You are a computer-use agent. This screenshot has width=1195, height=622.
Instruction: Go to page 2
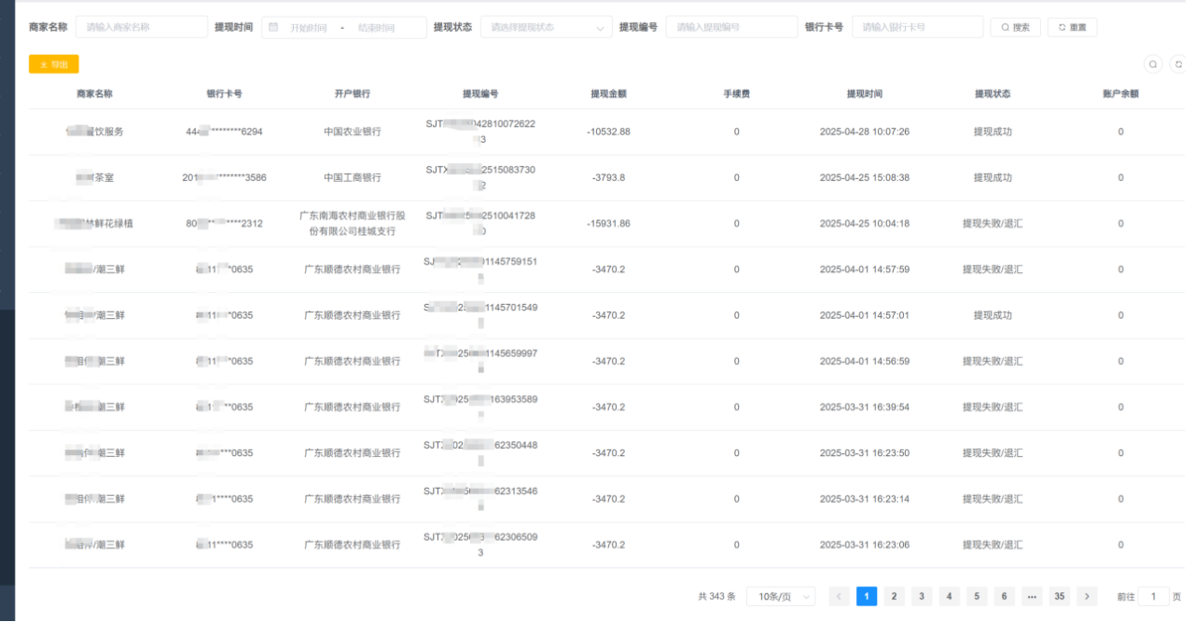(x=894, y=597)
